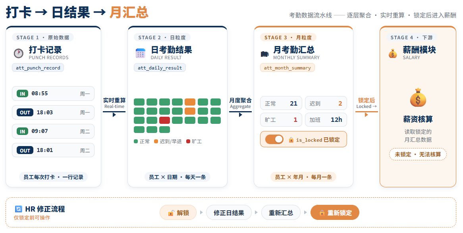463x233 pixels.
Task: Click the DAILY RESULT subtitle
Action: click(x=166, y=58)
